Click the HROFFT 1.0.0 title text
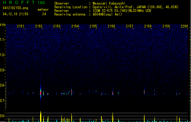 24,2
